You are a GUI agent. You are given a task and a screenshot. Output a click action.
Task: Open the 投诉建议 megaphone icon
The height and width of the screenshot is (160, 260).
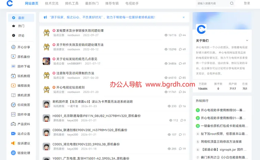(13, 143)
